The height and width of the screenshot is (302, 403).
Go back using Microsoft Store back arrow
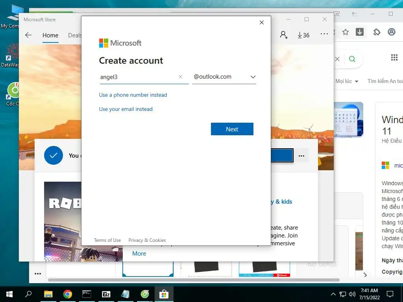point(28,35)
